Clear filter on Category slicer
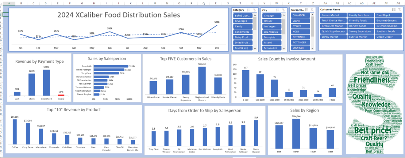This screenshot has height=158, width=405. (254, 10)
